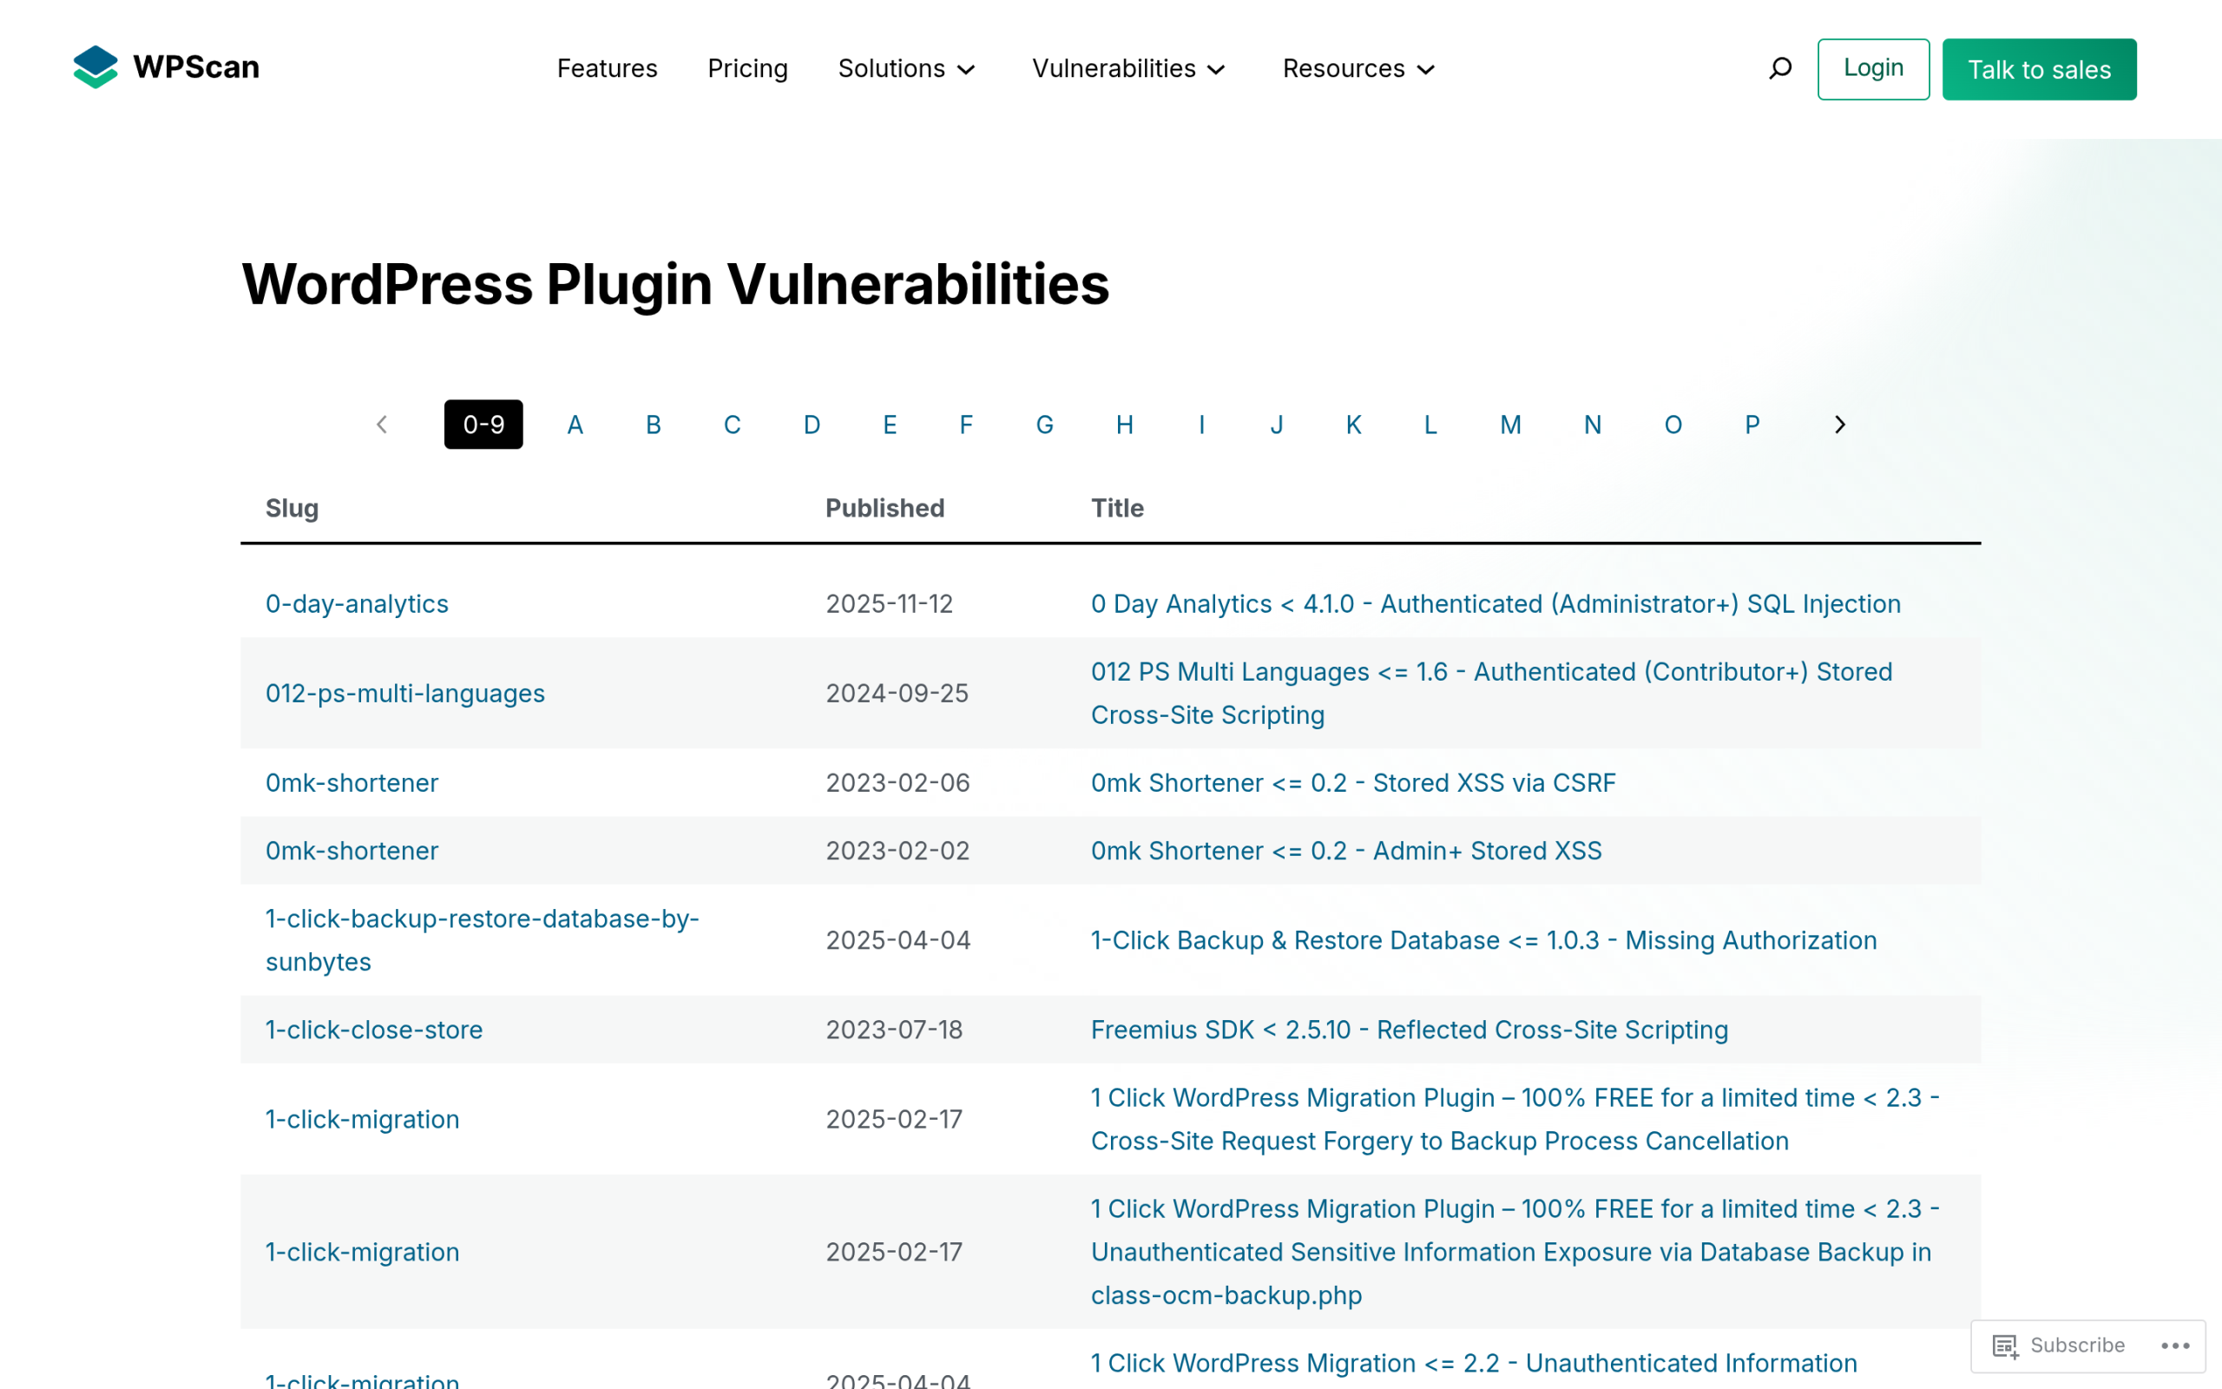
Task: Open 0mk-shortener slug dated 2023-02-02
Action: point(352,851)
